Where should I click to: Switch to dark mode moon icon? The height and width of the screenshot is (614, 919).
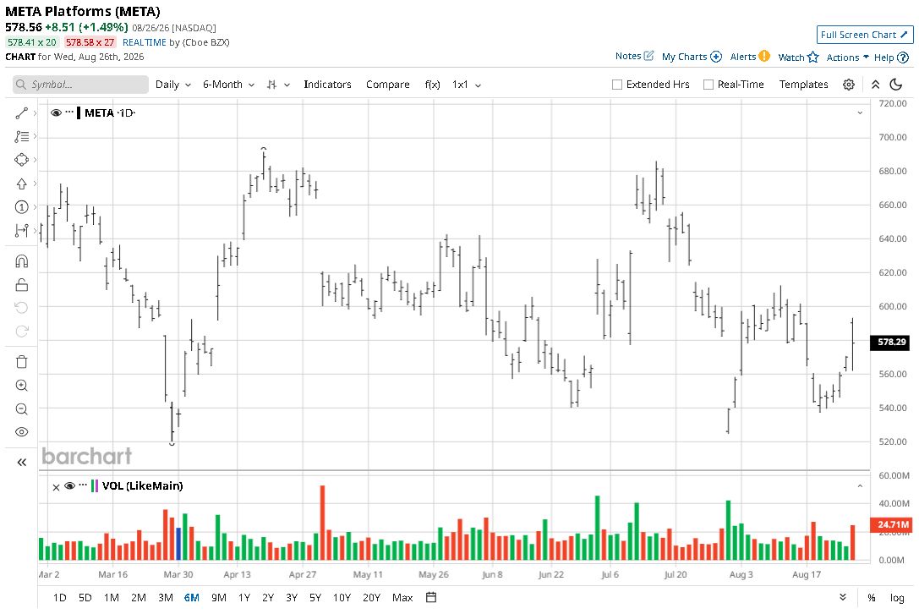click(x=895, y=85)
